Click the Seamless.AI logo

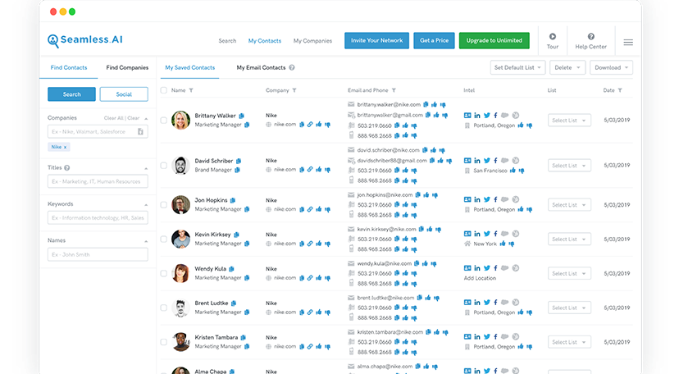click(85, 40)
